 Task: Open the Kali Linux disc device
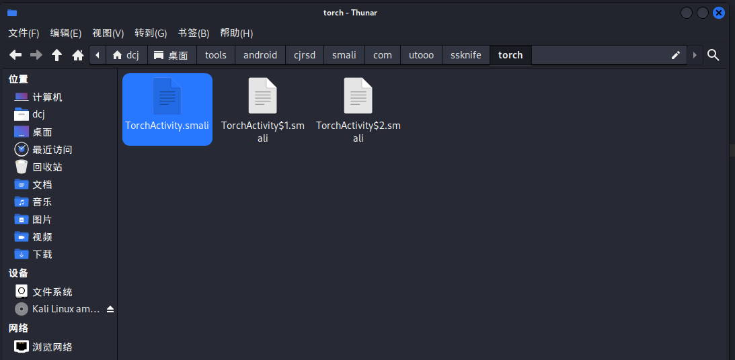tap(56, 309)
